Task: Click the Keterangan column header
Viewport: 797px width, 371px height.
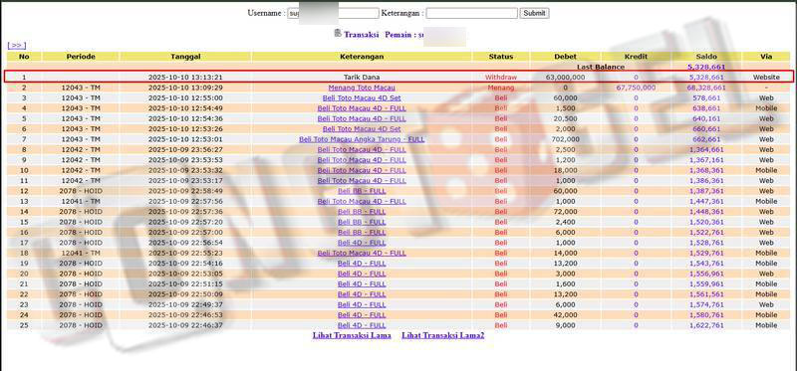Action: (362, 57)
